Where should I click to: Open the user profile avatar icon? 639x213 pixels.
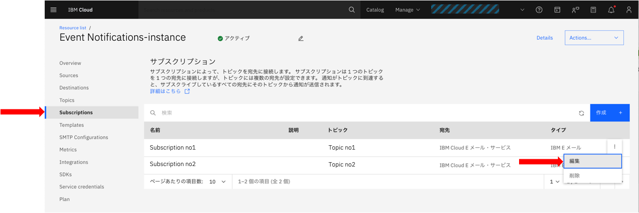[x=629, y=10]
